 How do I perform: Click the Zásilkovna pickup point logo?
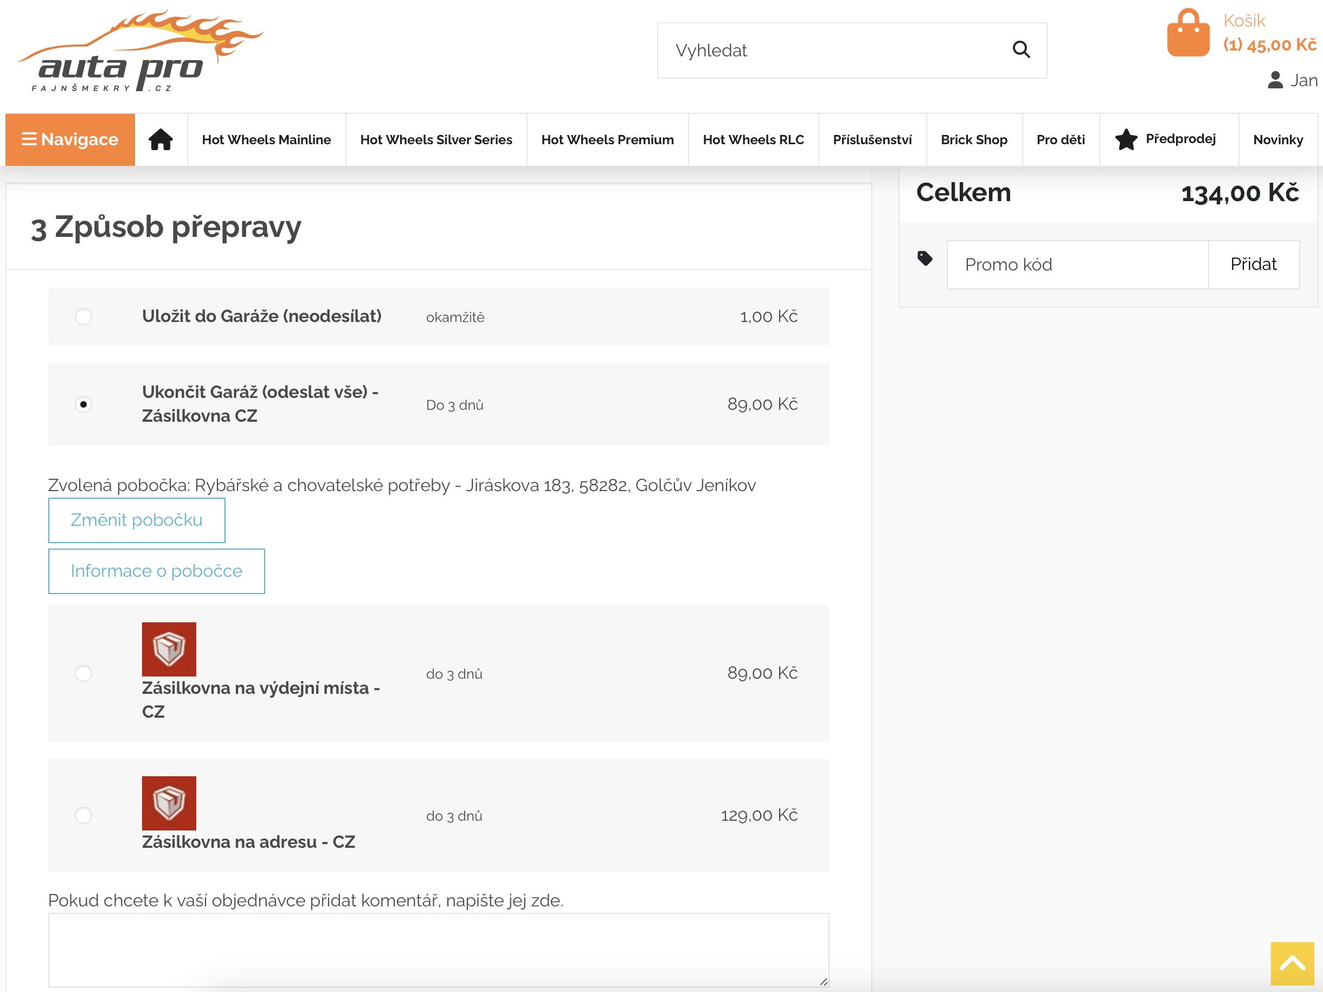coord(169,649)
